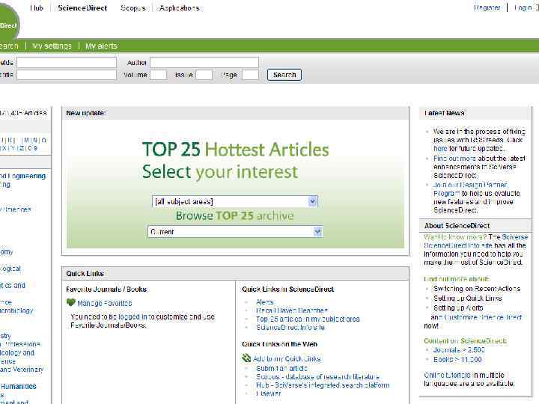Click Add to my Quick Links link

287,359
